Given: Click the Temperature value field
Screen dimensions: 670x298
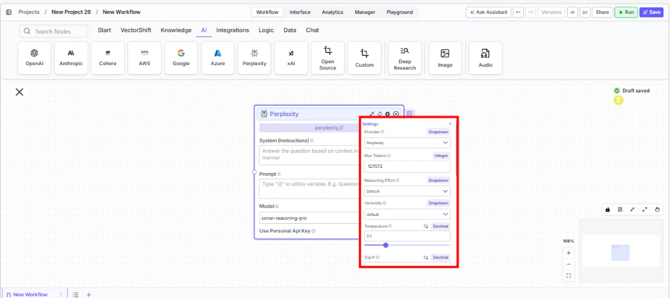Looking at the screenshot, I should [407, 236].
